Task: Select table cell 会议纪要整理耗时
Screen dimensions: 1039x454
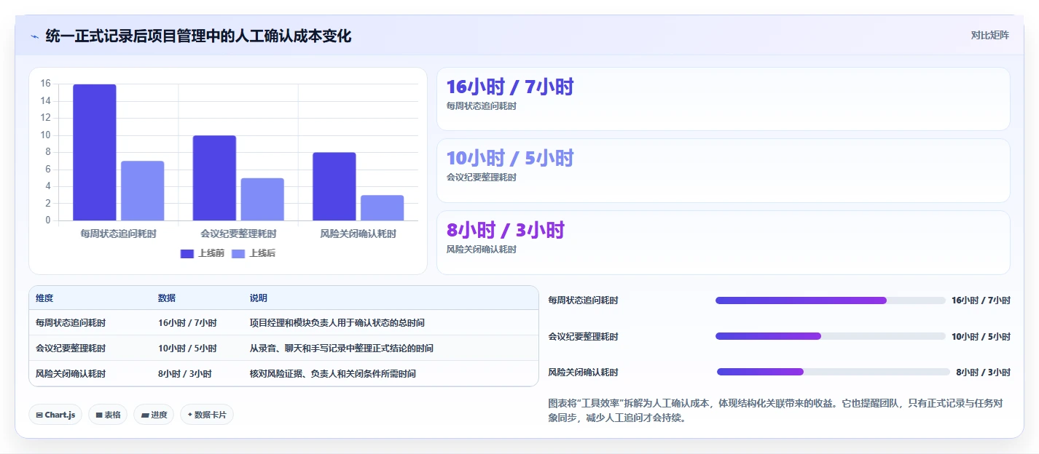Action: point(71,349)
